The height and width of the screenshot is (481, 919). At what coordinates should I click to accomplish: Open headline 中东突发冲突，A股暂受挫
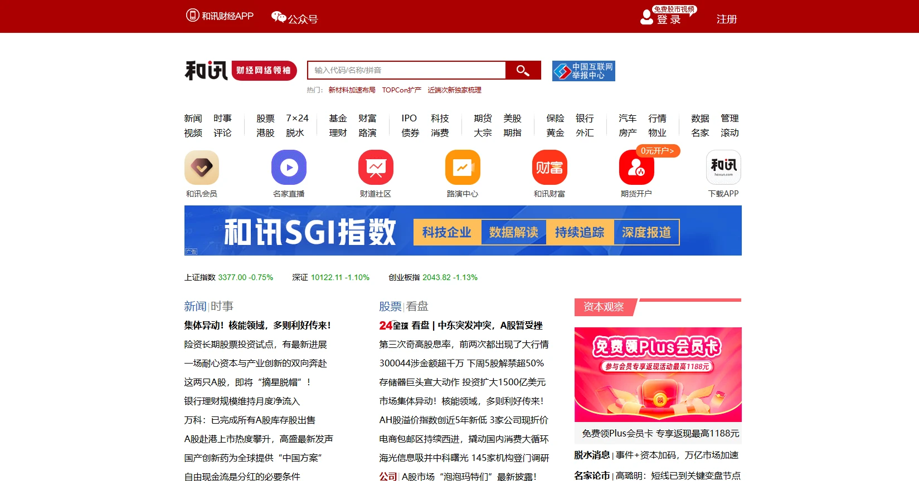490,325
